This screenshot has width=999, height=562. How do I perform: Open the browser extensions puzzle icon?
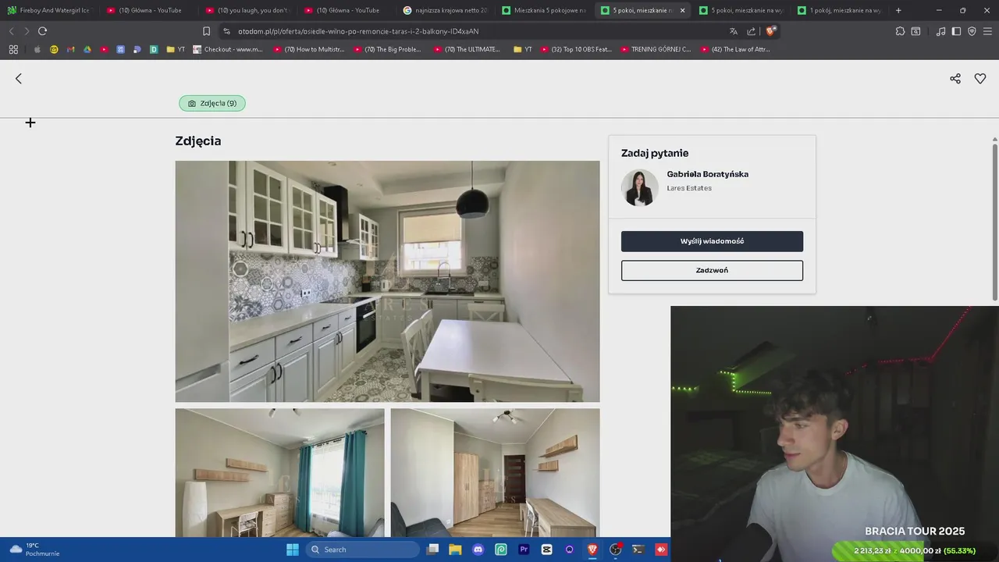900,31
